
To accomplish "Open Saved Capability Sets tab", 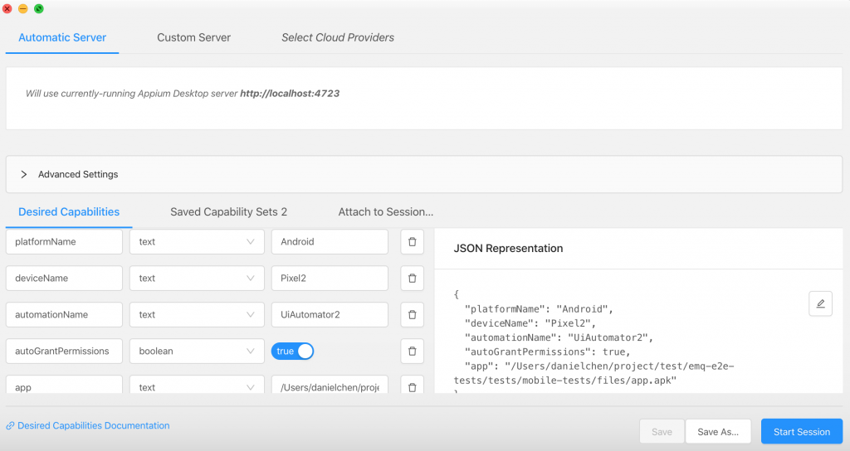I will pos(228,212).
